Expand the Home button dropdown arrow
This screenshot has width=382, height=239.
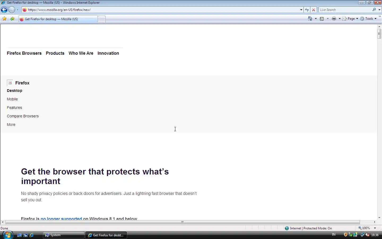click(316, 19)
